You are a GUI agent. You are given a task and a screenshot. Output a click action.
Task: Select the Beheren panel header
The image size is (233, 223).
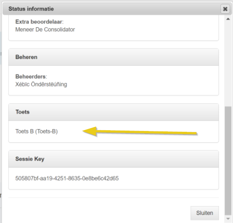point(113,57)
